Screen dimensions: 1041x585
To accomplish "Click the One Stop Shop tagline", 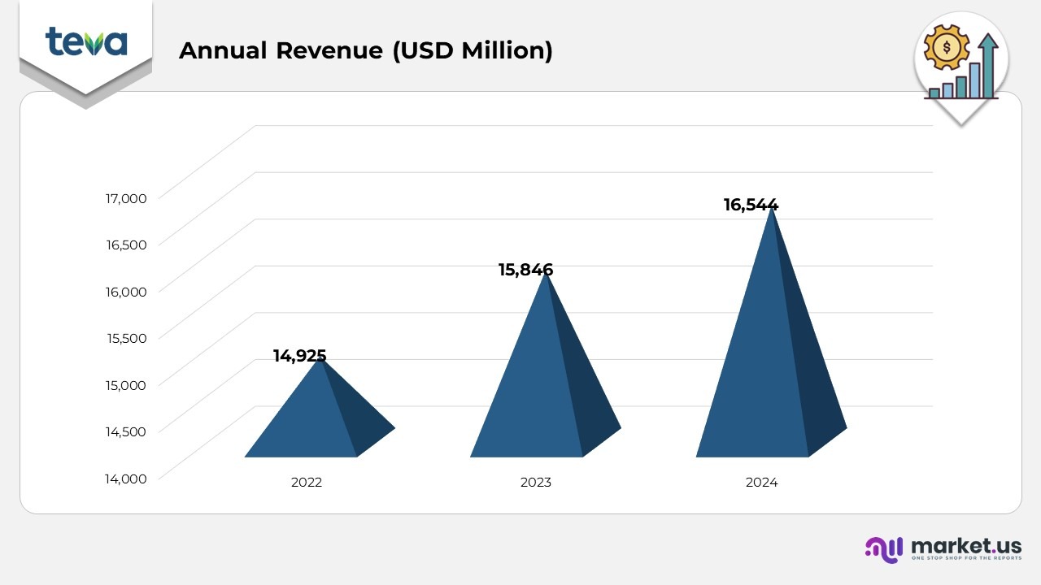I will 965,559.
